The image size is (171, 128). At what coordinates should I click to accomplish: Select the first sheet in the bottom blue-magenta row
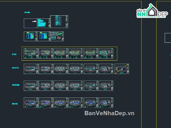[x=30, y=103]
